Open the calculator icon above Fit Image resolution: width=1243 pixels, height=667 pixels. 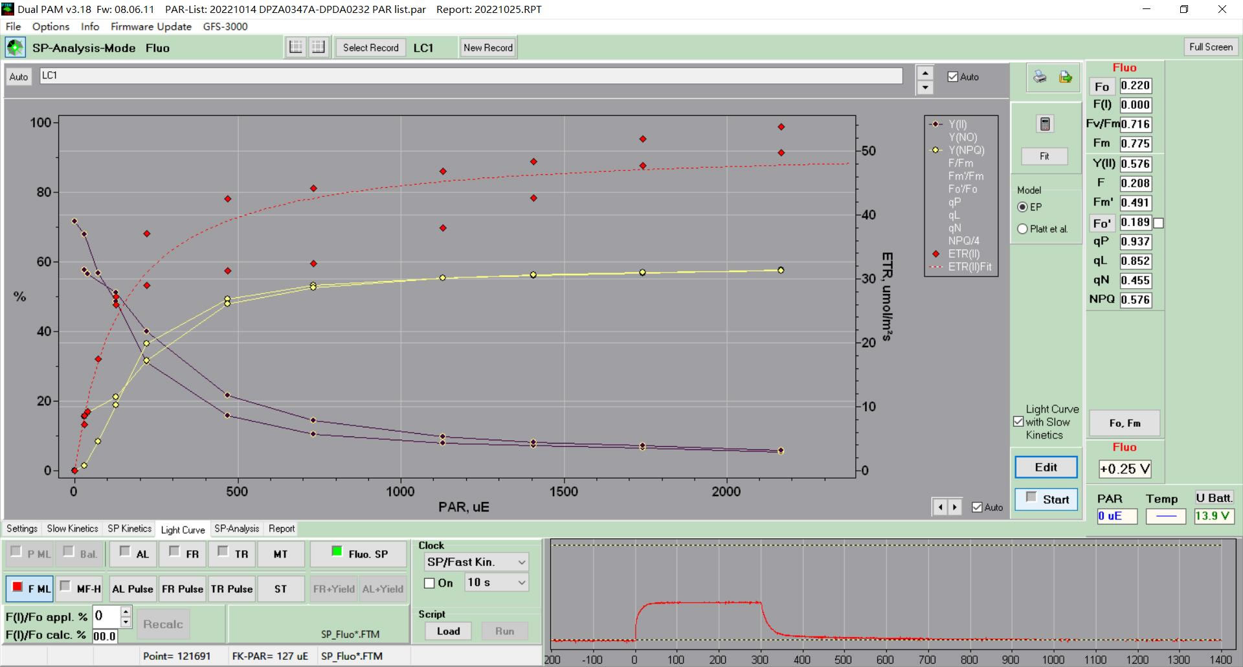click(1044, 124)
